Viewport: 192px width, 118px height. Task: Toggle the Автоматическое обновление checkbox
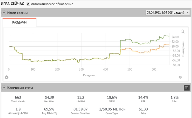(28, 4)
